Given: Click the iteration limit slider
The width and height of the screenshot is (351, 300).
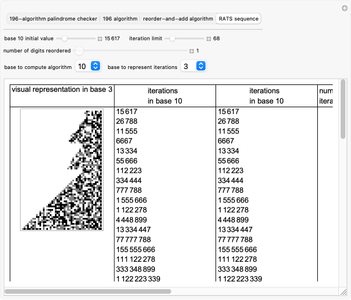Looking at the screenshot, I should click(x=184, y=39).
